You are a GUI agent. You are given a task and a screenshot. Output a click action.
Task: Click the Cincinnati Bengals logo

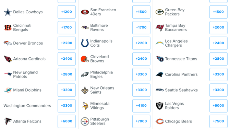(x=8, y=27)
